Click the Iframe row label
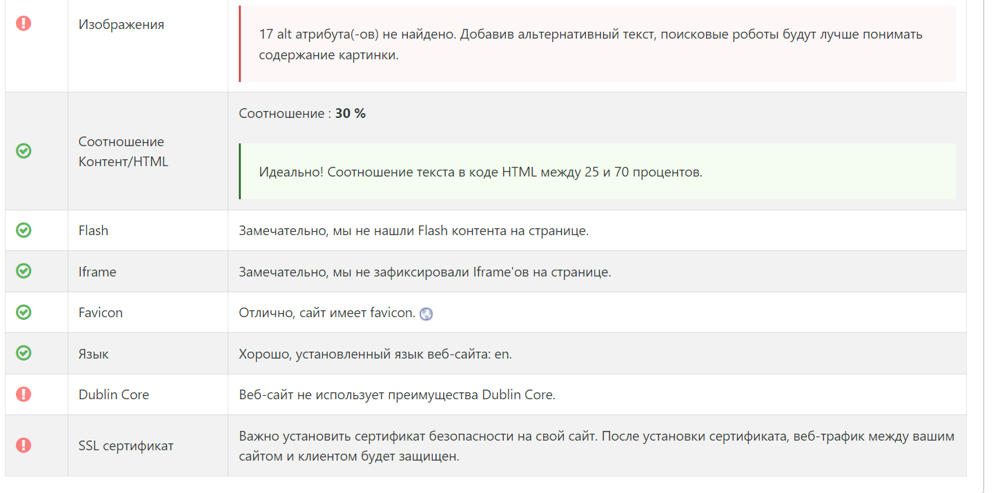The height and width of the screenshot is (493, 1000). click(97, 272)
